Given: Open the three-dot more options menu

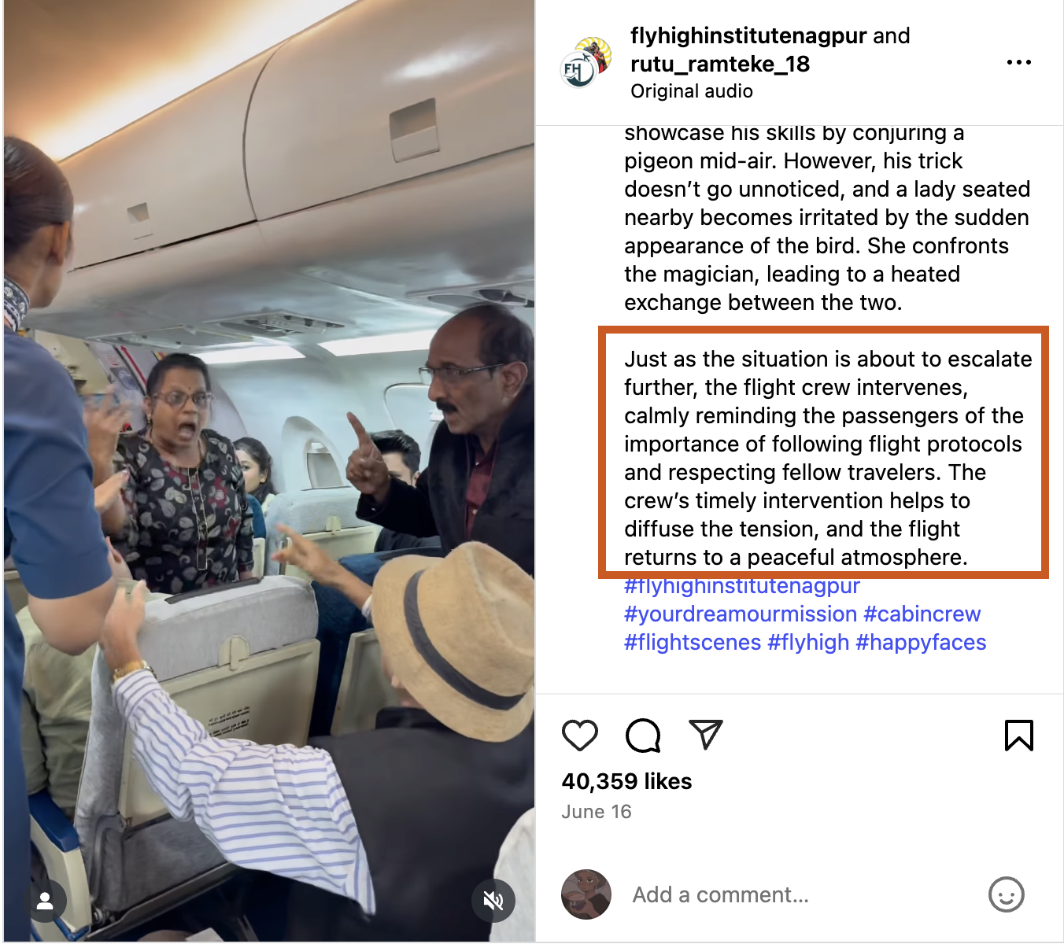Looking at the screenshot, I should click(1018, 62).
